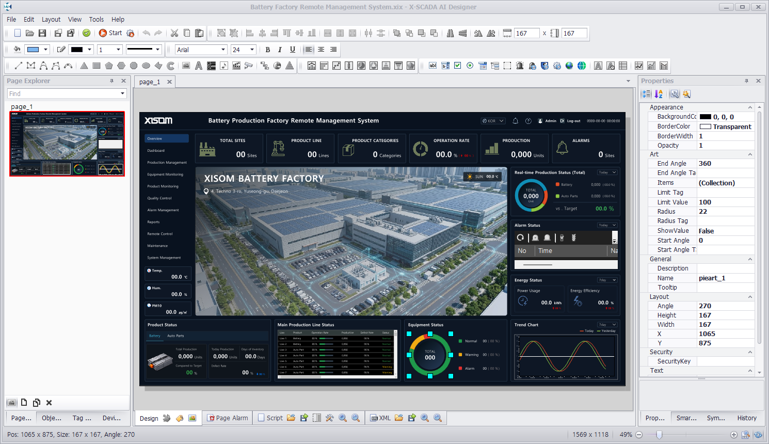
Task: Open the Help menu
Action: coord(118,19)
